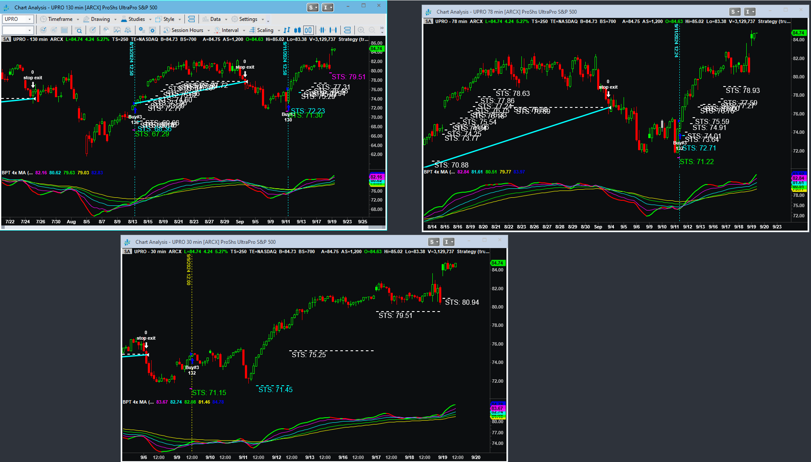Screen dimensions: 811x462
Task: Click the zoom out magnifier icon
Action: [x=372, y=30]
